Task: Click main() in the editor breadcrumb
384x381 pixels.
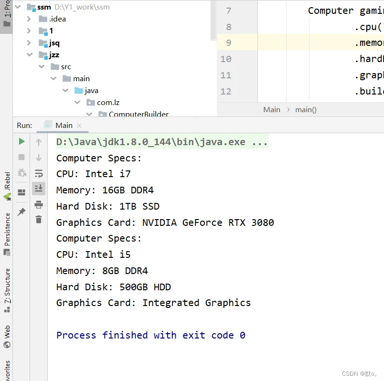Action: (306, 110)
